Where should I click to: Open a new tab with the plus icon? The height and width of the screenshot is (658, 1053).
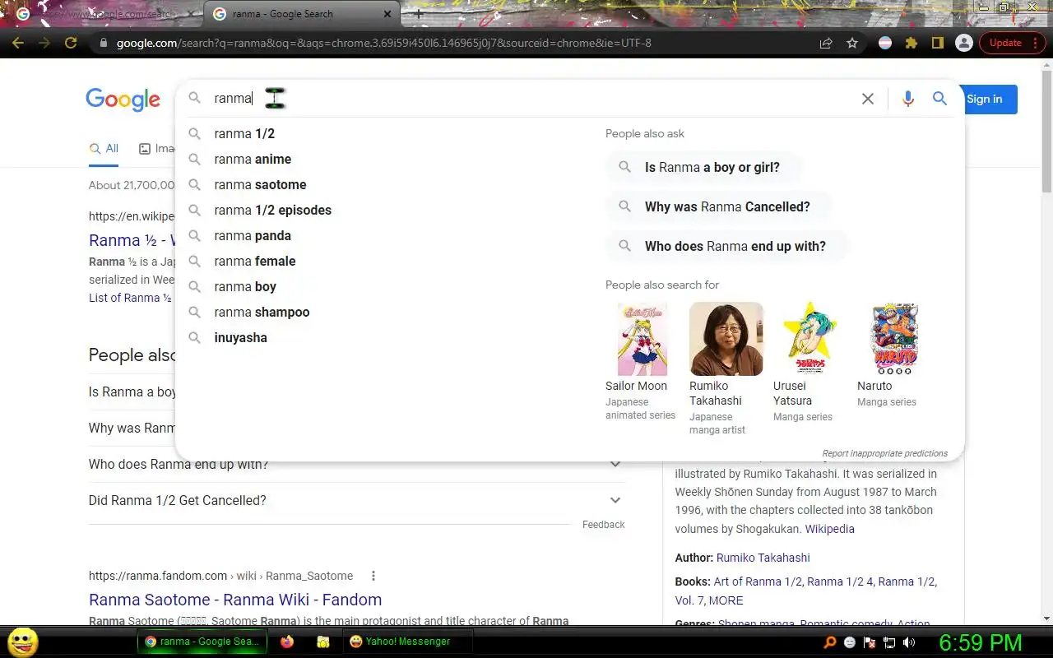point(419,14)
